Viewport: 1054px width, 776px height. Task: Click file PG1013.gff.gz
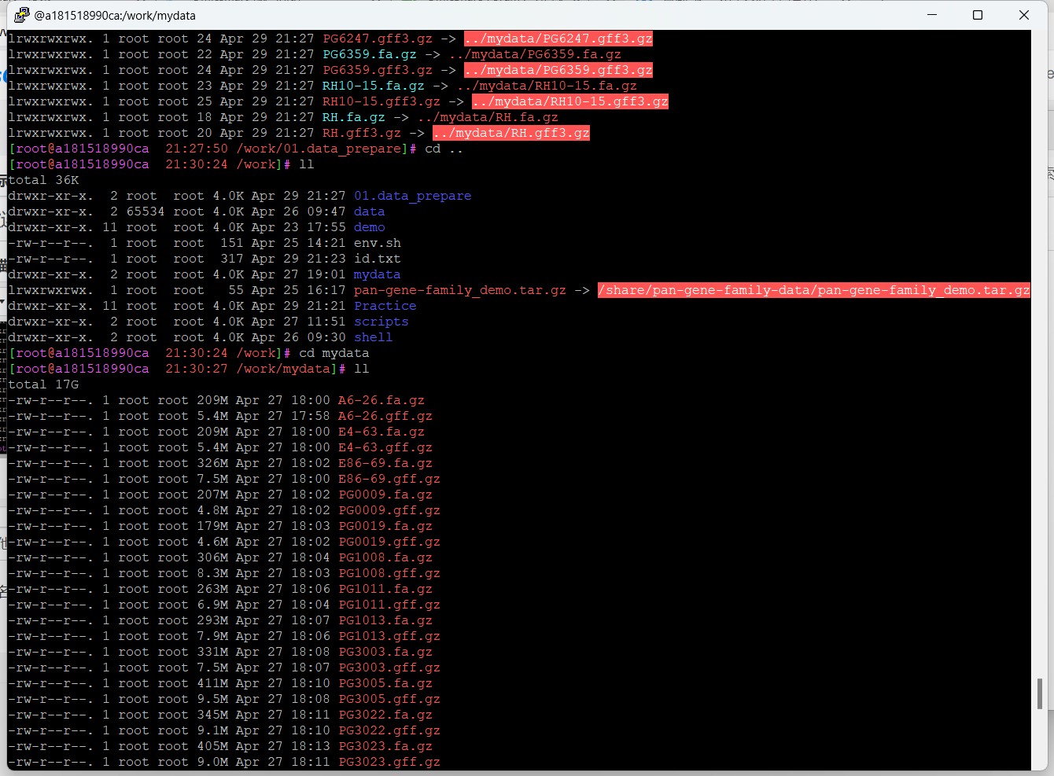[389, 636]
